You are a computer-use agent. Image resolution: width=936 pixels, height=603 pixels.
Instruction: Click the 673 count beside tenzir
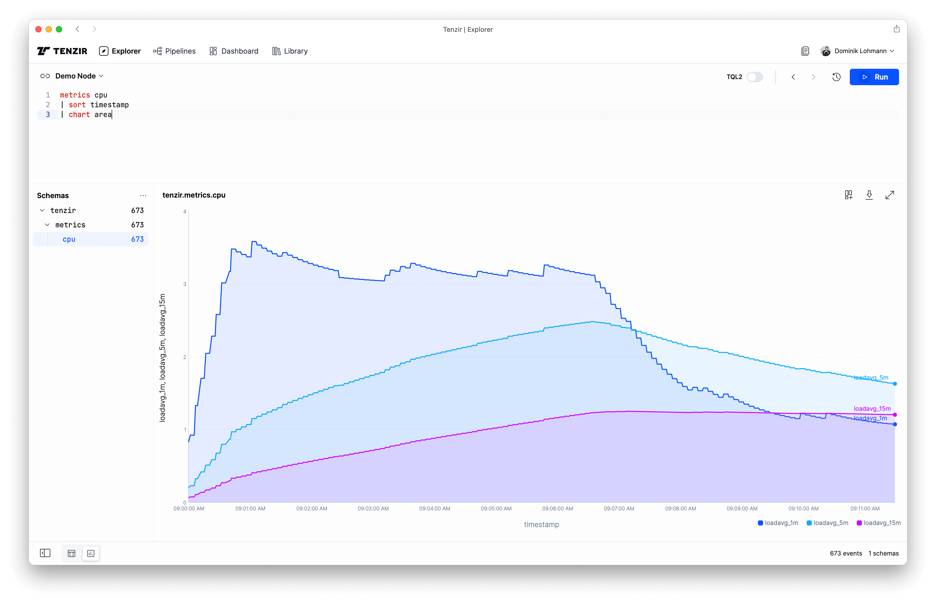coord(138,210)
